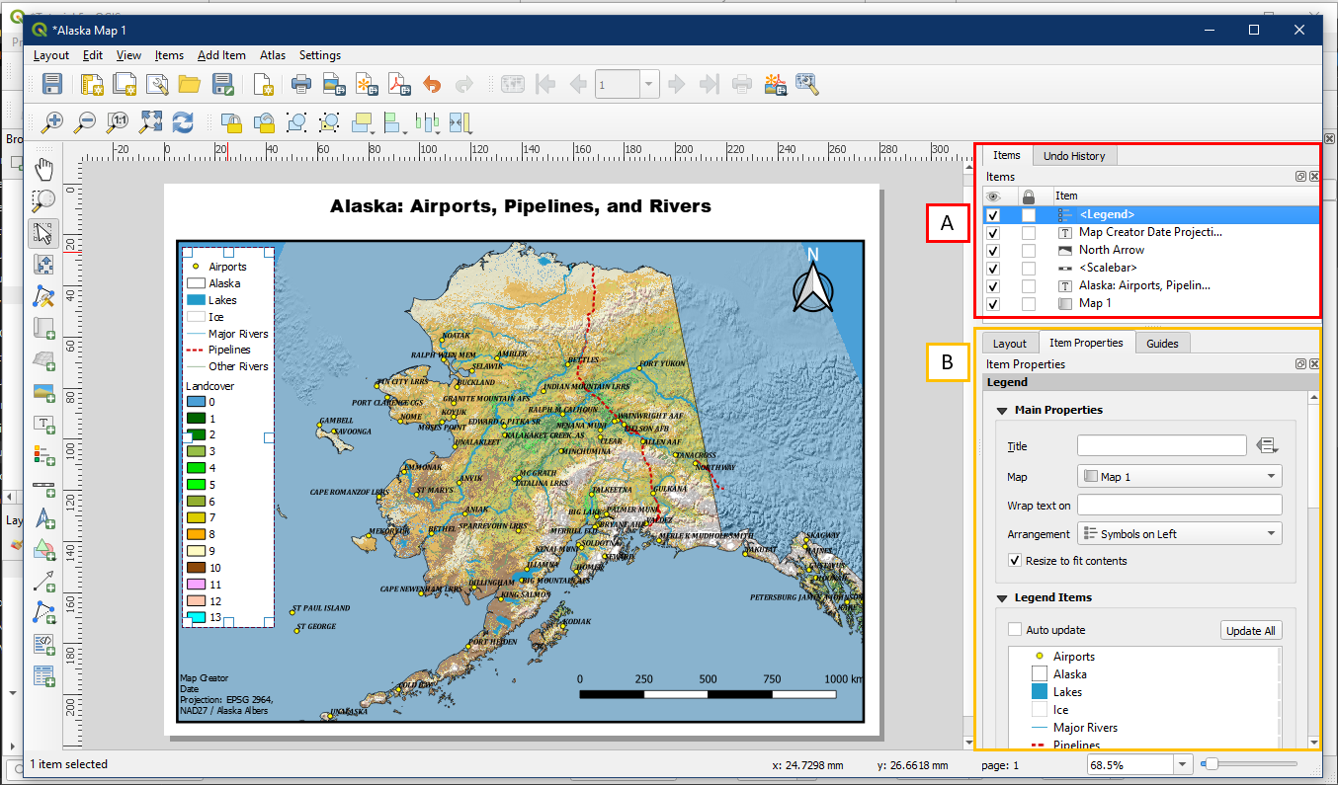Click the Refresh View icon
Screen dimensions: 1338x785
183,122
